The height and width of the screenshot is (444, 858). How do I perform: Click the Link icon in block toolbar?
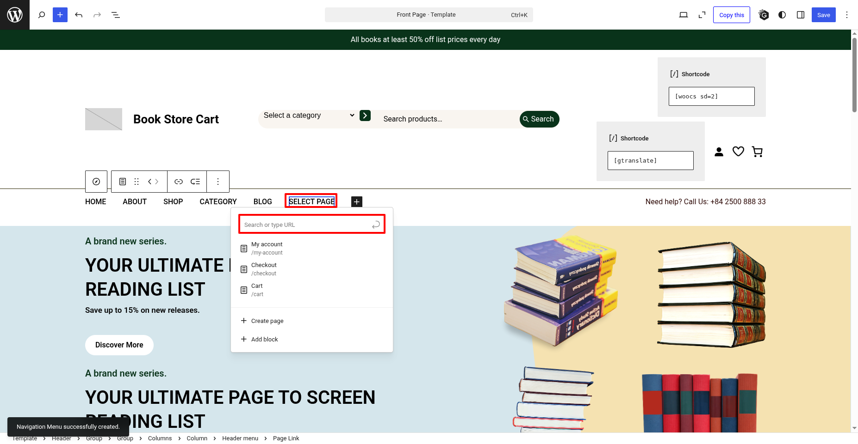[x=179, y=182]
